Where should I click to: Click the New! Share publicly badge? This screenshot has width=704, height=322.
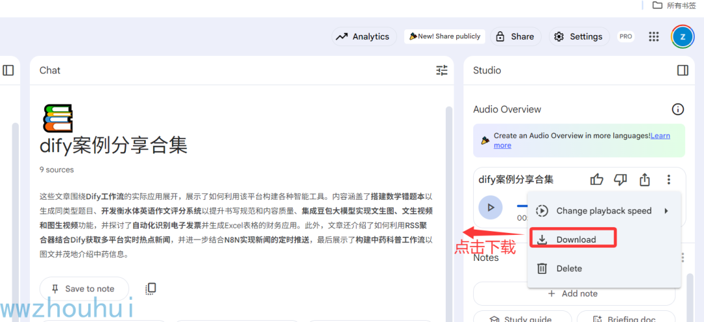click(x=444, y=36)
